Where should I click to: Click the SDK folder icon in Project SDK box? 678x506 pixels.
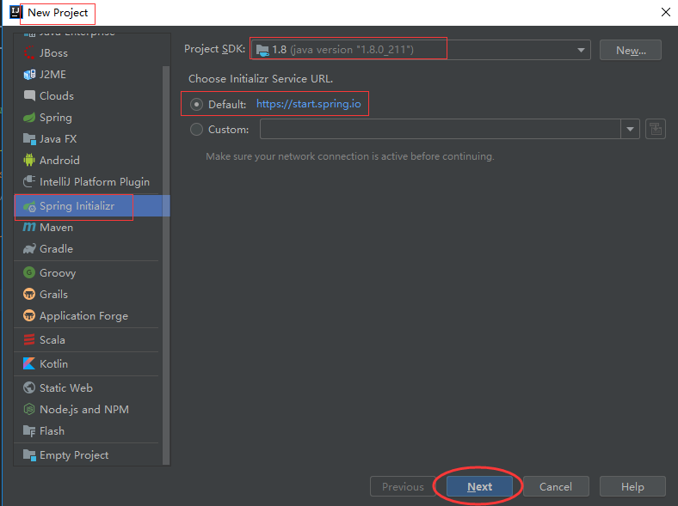tap(262, 50)
